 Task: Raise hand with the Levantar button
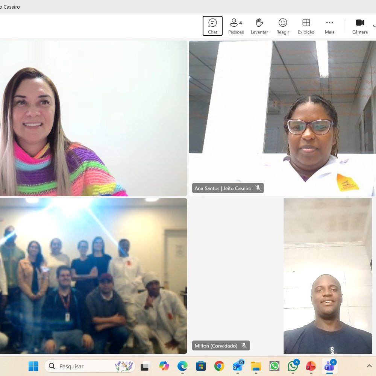[x=259, y=26]
